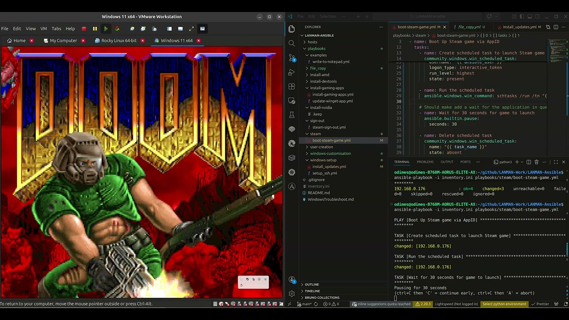Open the Tabs menu in VMware
Image resolution: width=569 pixels, height=320 pixels.
[x=56, y=28]
